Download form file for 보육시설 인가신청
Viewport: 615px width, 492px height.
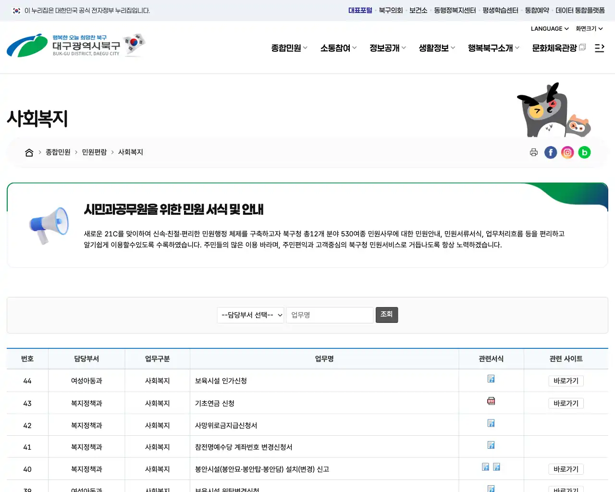(491, 379)
